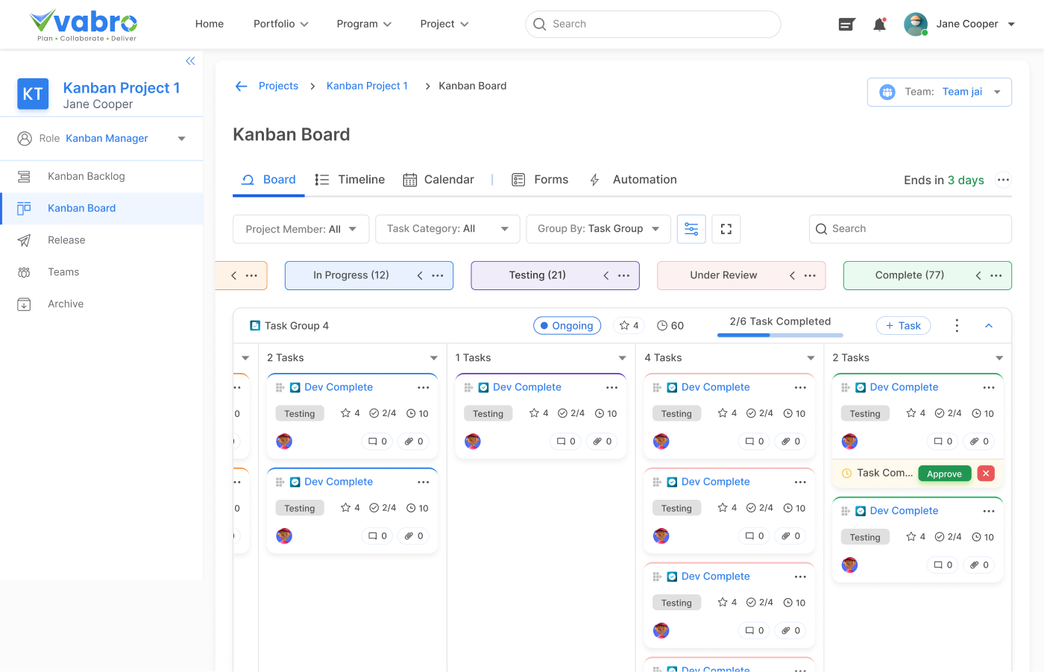Collapse the In Progress (12) column
This screenshot has width=1044, height=672.
point(420,276)
